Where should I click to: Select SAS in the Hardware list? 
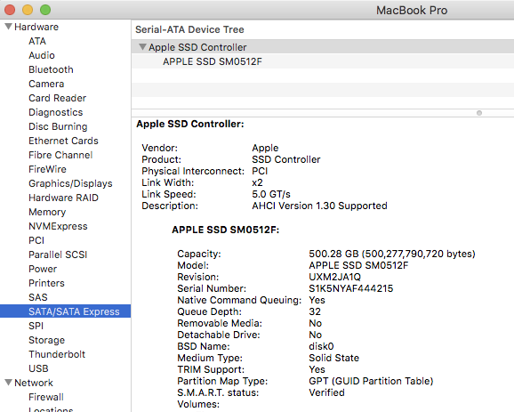[x=38, y=297]
